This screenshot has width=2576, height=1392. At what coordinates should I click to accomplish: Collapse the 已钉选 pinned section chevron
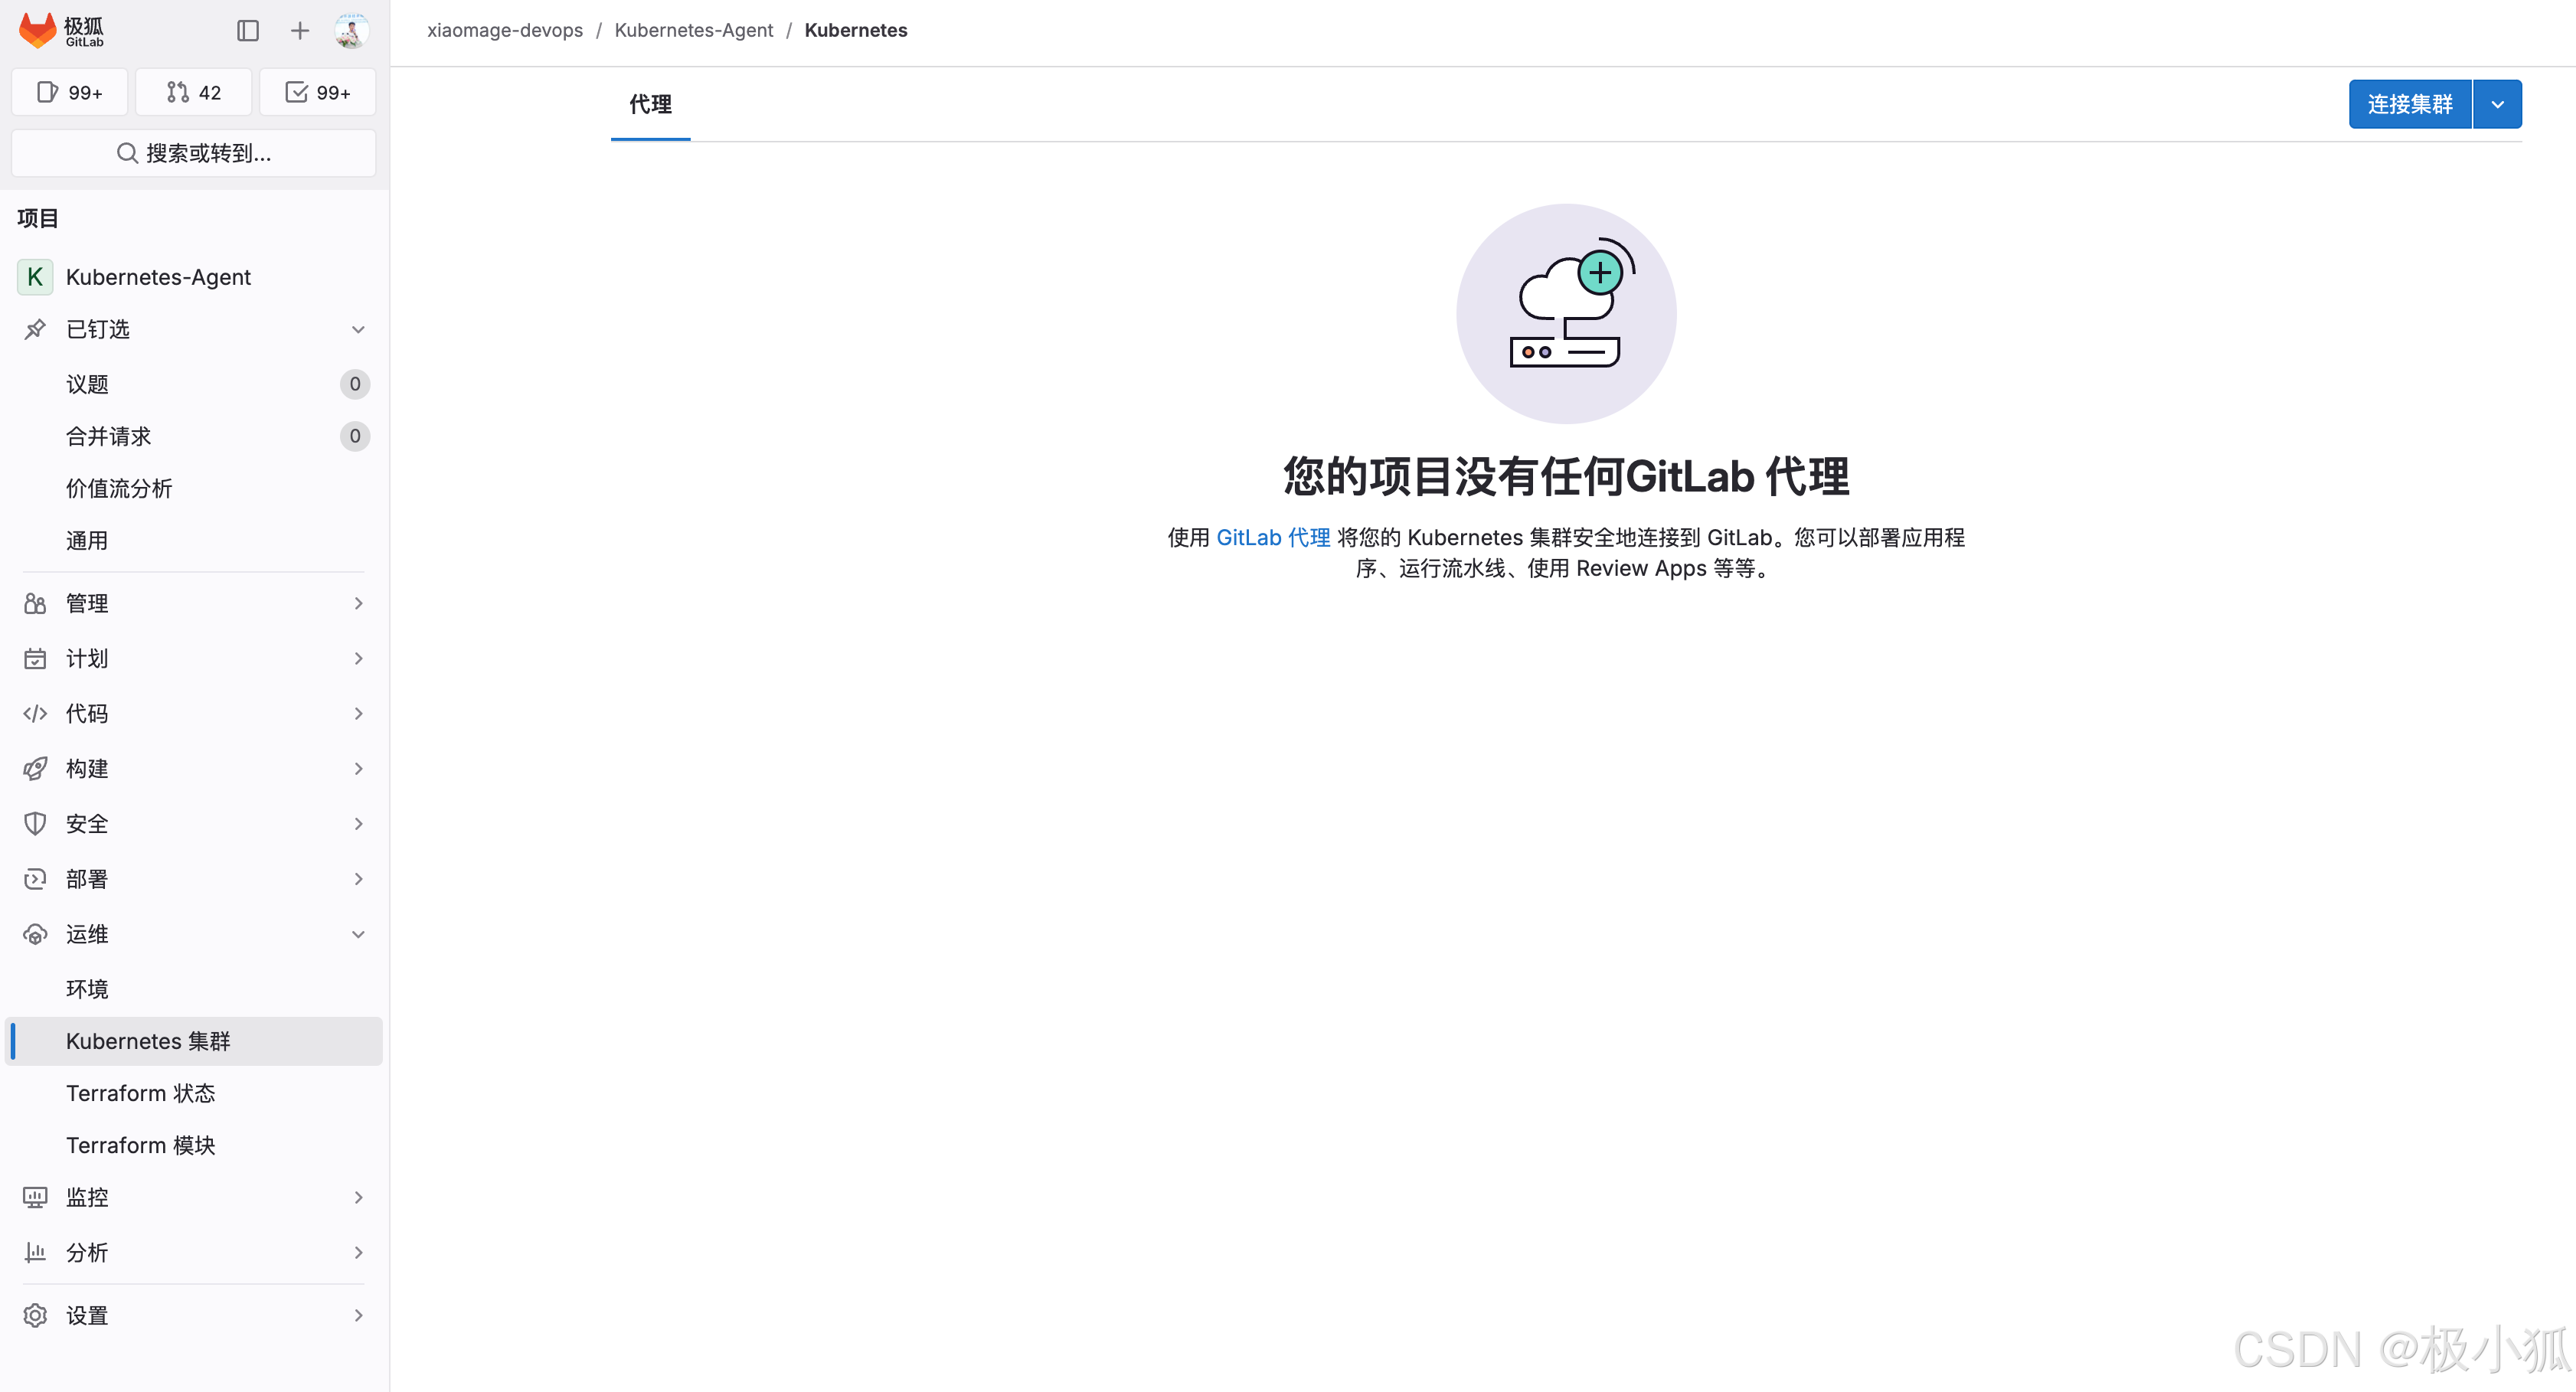(358, 329)
